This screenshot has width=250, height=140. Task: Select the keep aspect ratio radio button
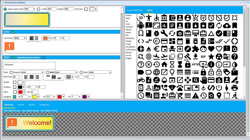[5, 9]
